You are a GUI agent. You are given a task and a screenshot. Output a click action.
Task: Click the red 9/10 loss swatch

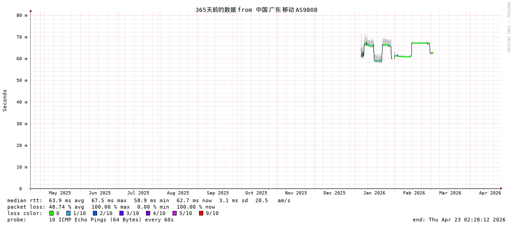coord(201,213)
